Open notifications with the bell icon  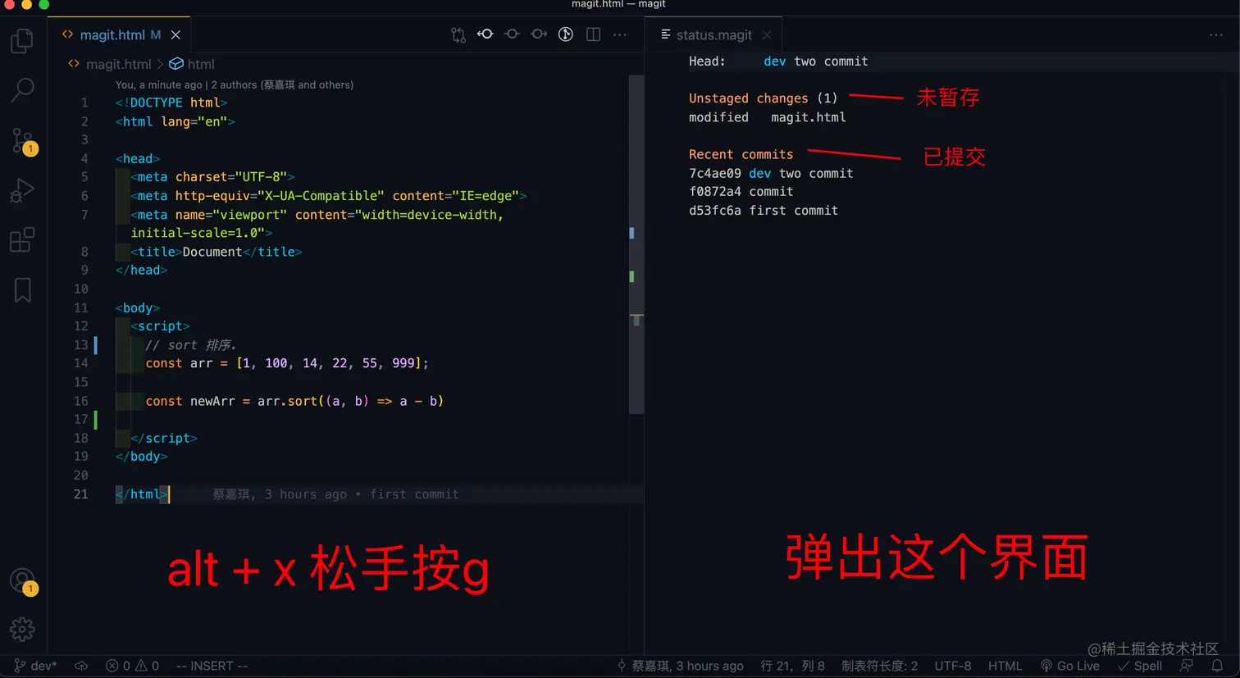(x=1217, y=666)
